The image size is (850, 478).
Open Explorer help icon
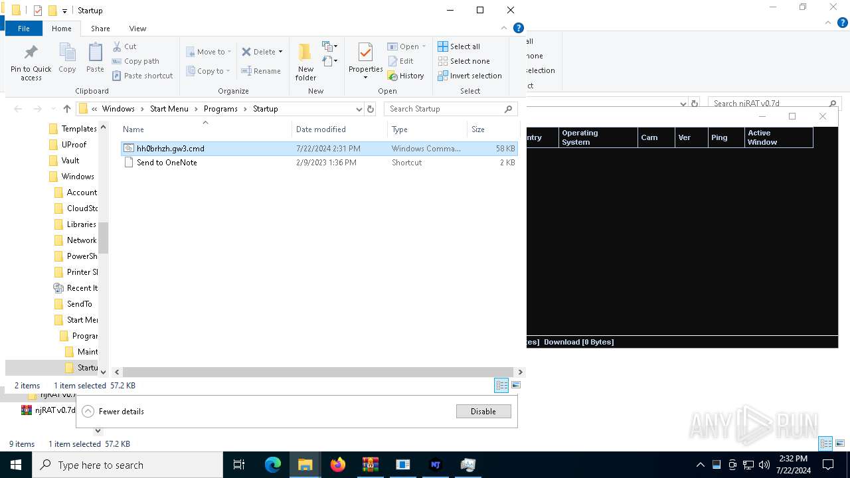pyautogui.click(x=519, y=28)
